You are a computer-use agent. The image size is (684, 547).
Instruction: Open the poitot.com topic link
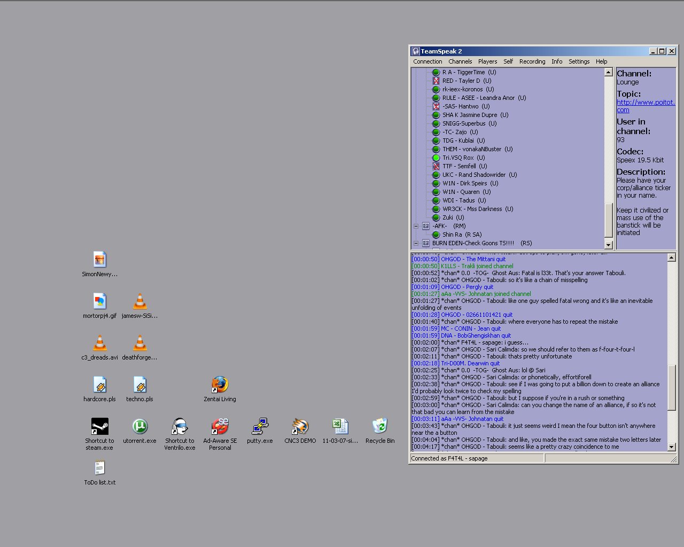point(646,106)
